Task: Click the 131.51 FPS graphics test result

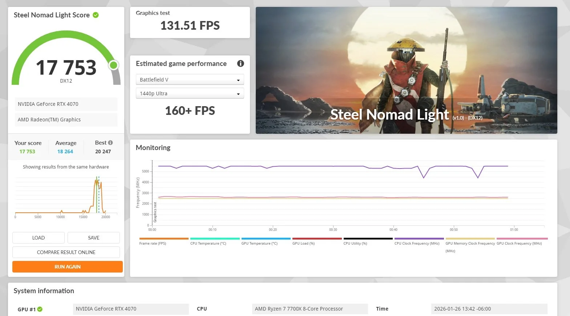Action: [x=190, y=26]
